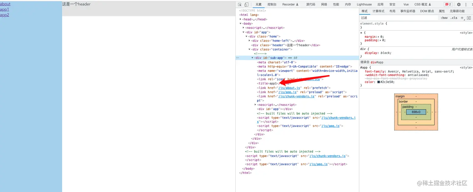This screenshot has height=192, width=473.
Task: Collapse the div class="home" node
Action: pos(247,36)
